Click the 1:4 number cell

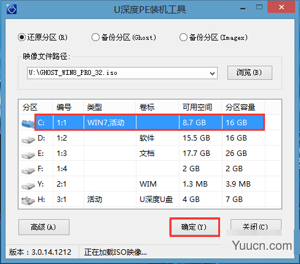pos(62,169)
